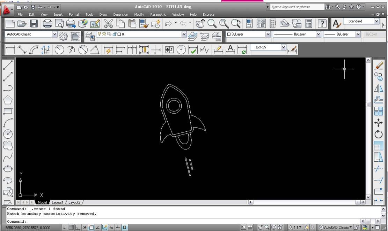Select the Mirror modify tool
The image size is (388, 231).
378,88
